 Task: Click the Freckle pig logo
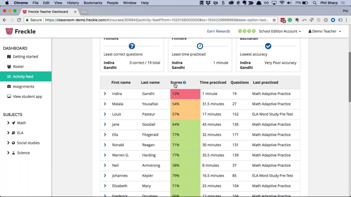(x=9, y=31)
